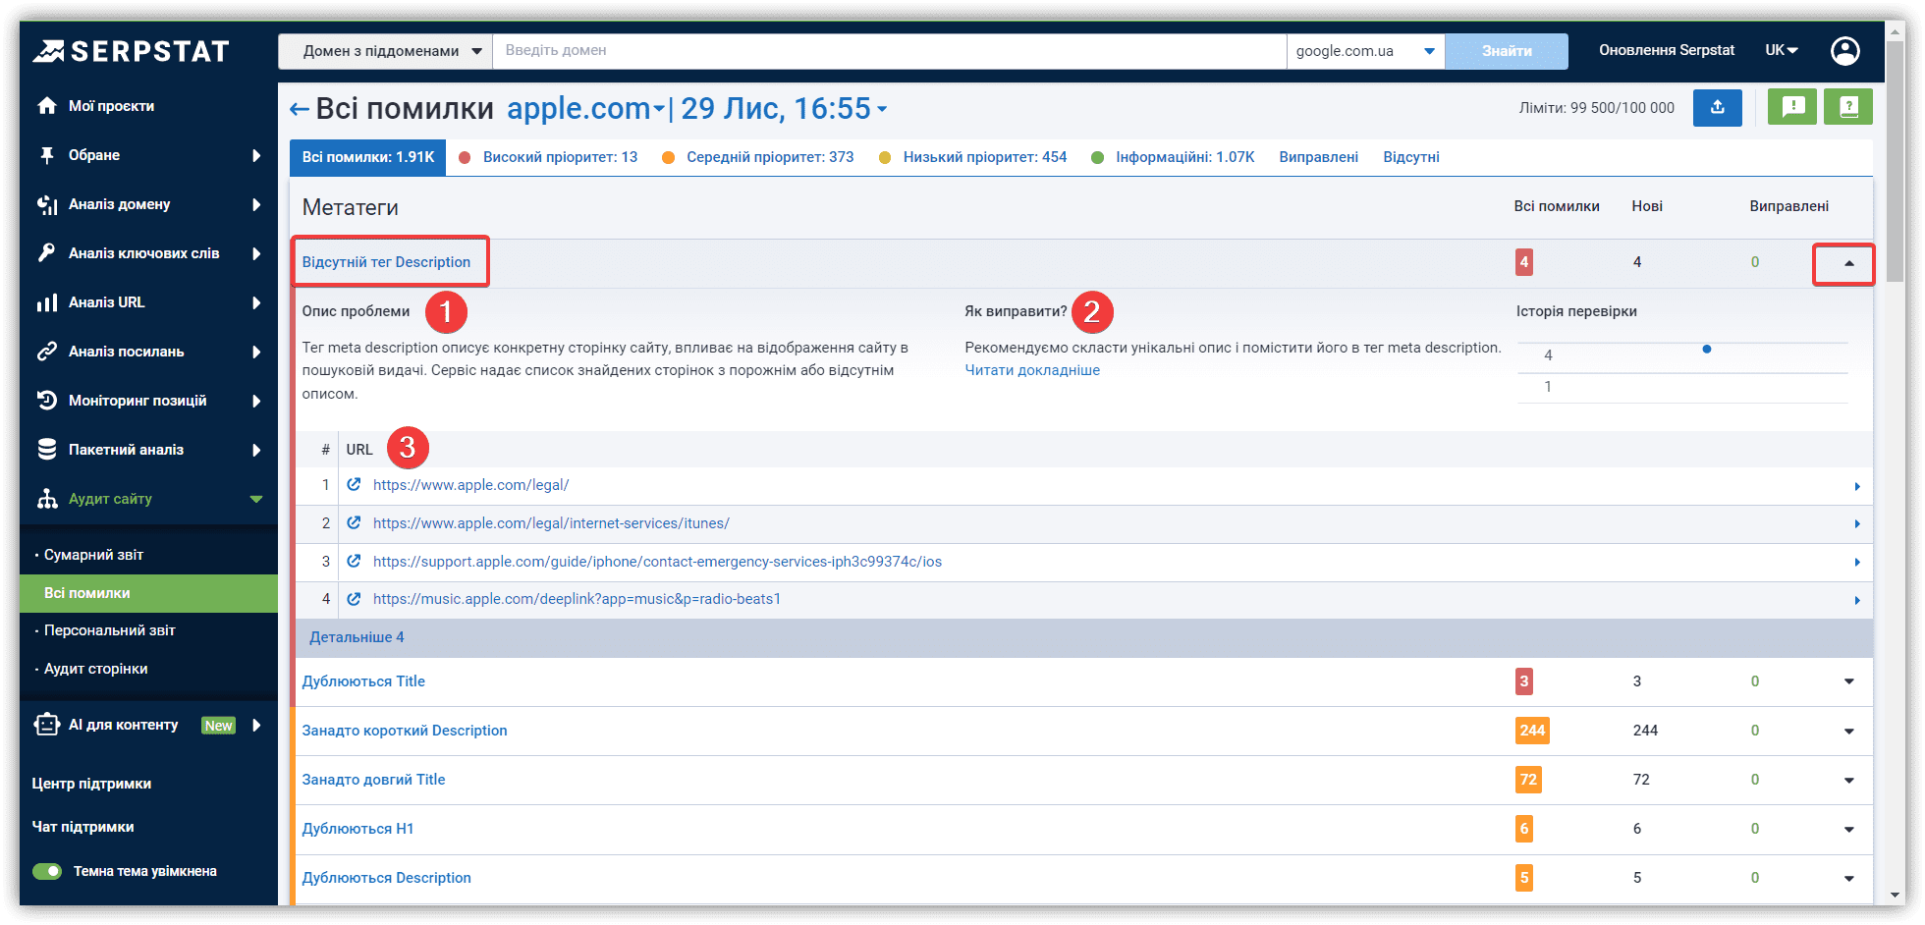Viewport: 1925px width, 925px height.
Task: Click the Введіть домен input field
Action: 890,51
